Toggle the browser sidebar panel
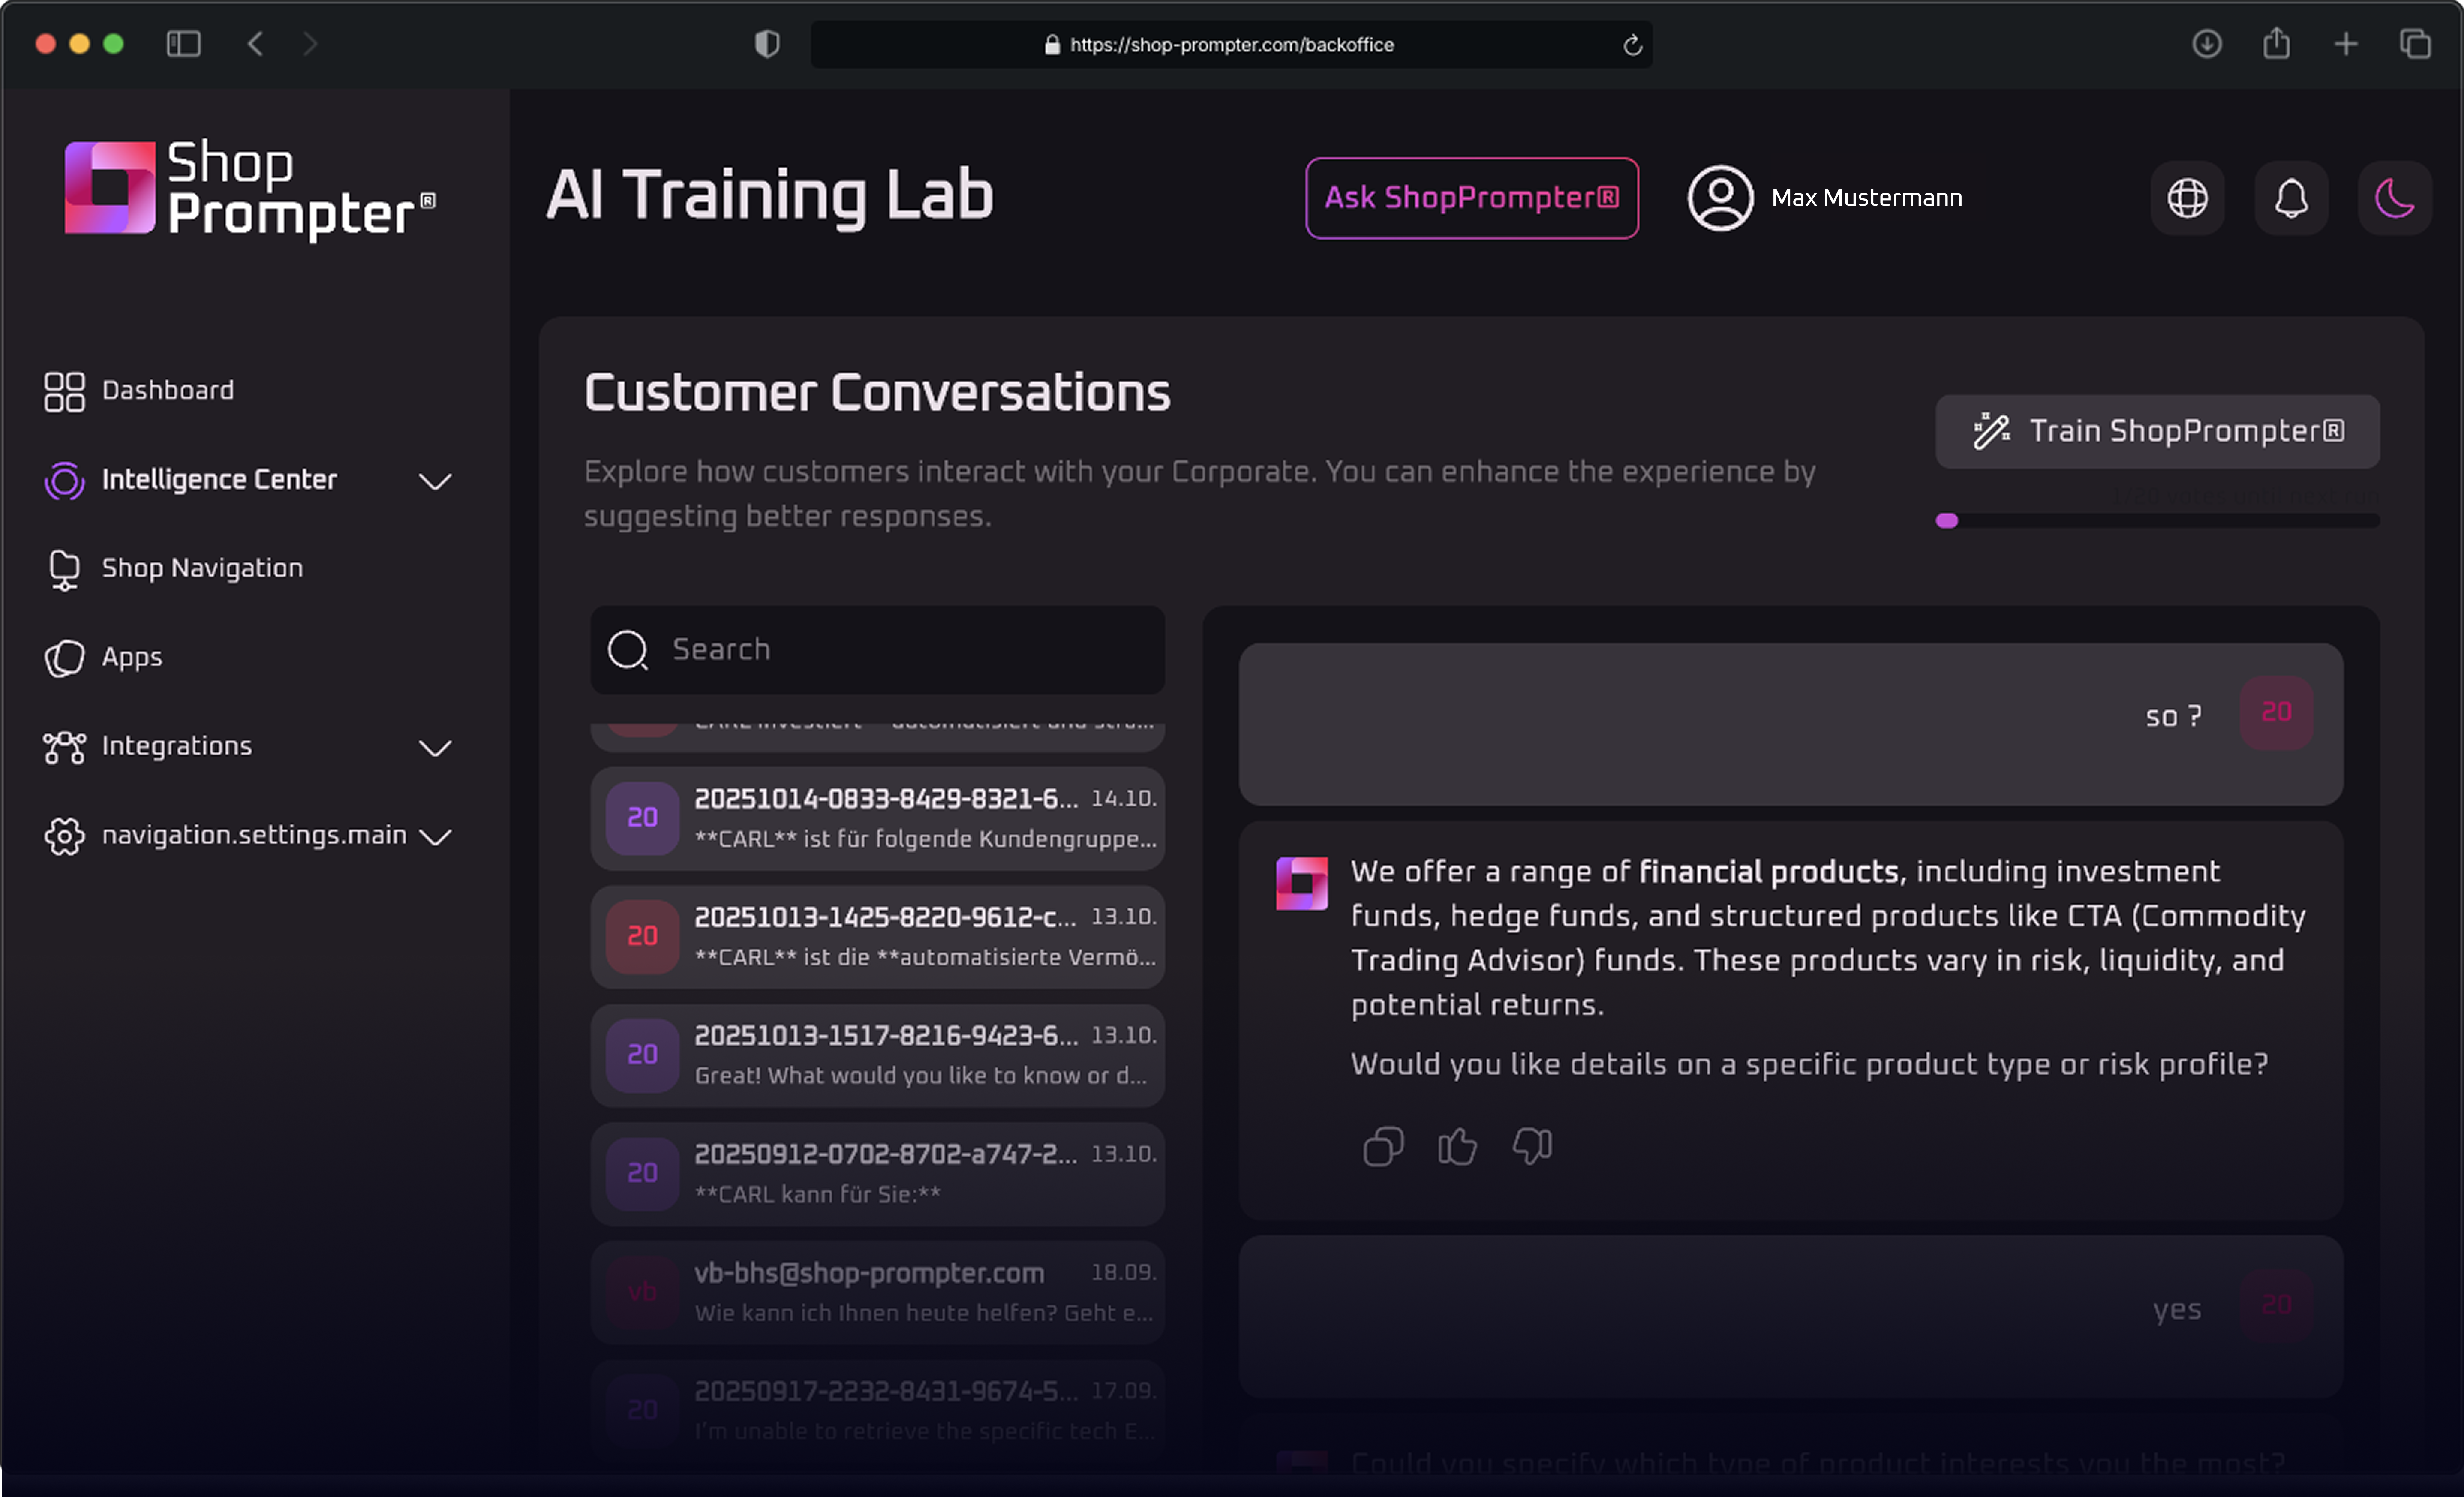 point(184,44)
